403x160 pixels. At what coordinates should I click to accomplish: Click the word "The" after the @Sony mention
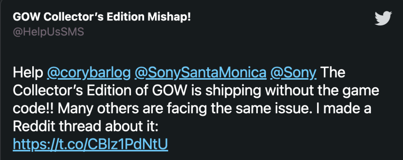click(333, 73)
